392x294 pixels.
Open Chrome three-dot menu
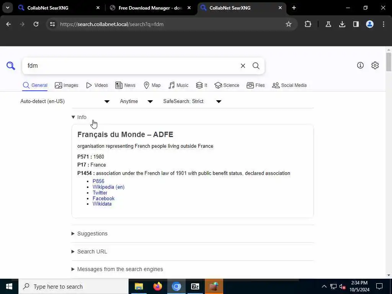tap(384, 24)
